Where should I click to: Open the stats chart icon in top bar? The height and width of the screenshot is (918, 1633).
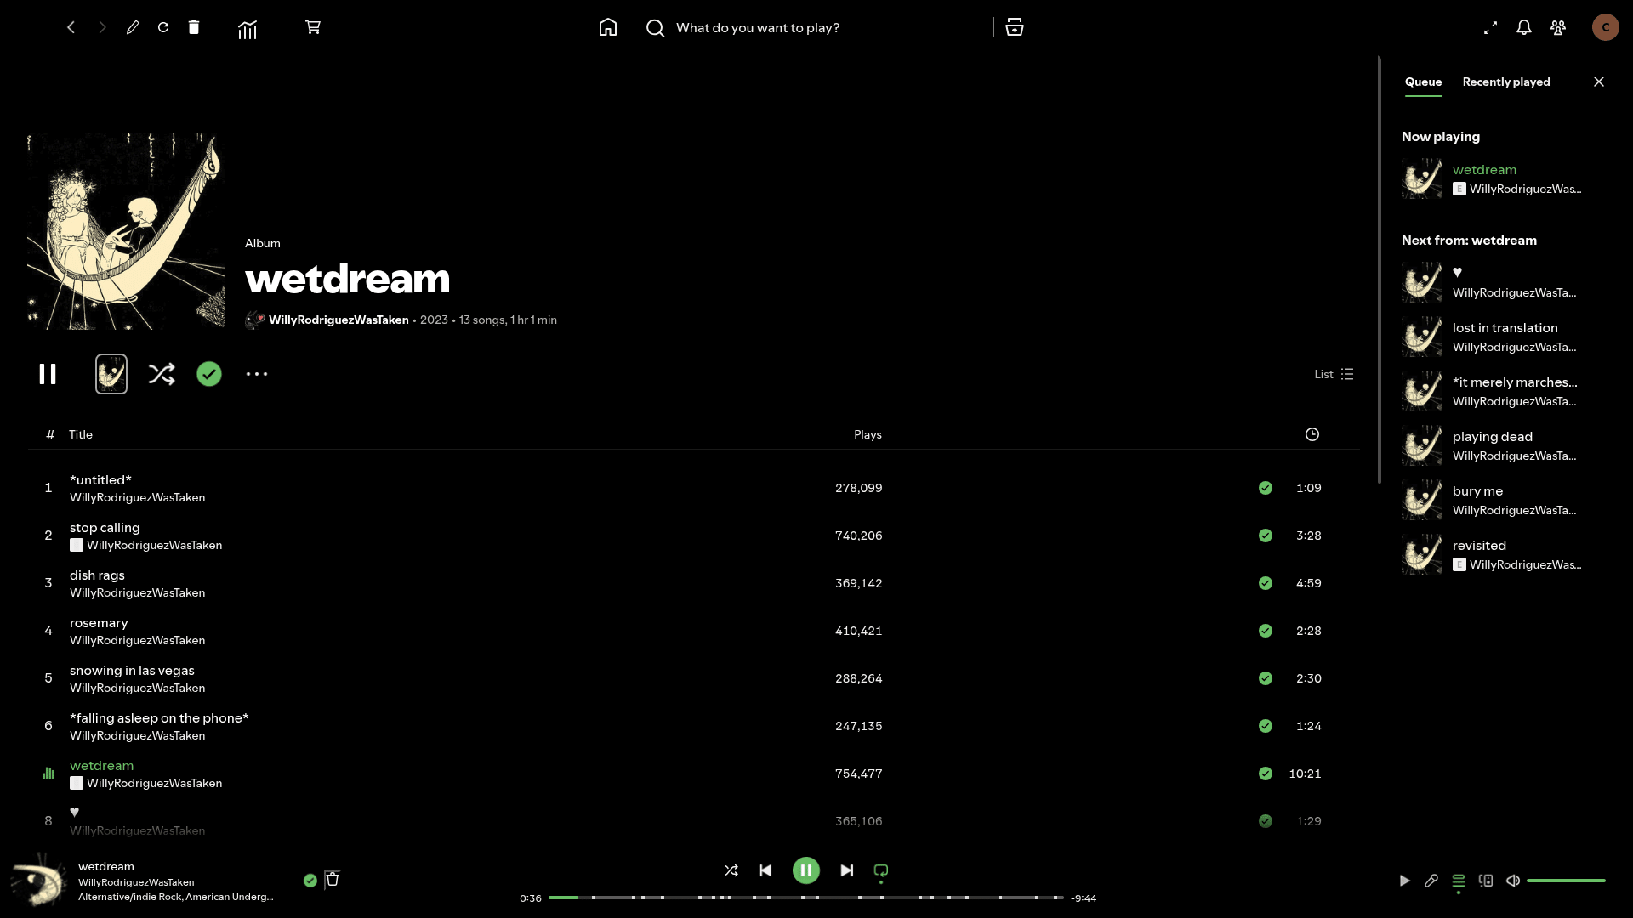(x=248, y=29)
